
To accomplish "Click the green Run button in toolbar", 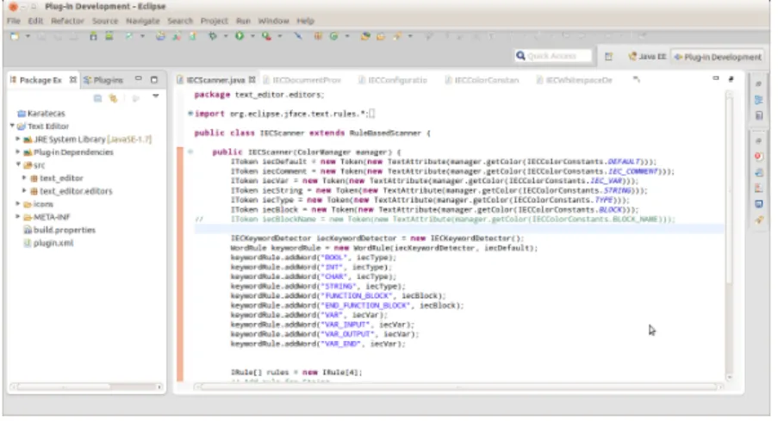I will coord(240,35).
